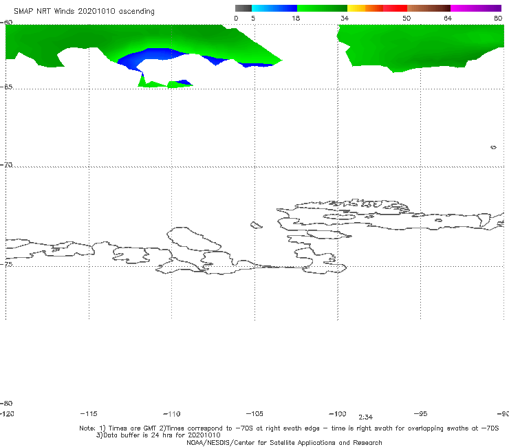Click the latitude label '-75'
This screenshot has height=447, width=509.
pyautogui.click(x=6, y=264)
